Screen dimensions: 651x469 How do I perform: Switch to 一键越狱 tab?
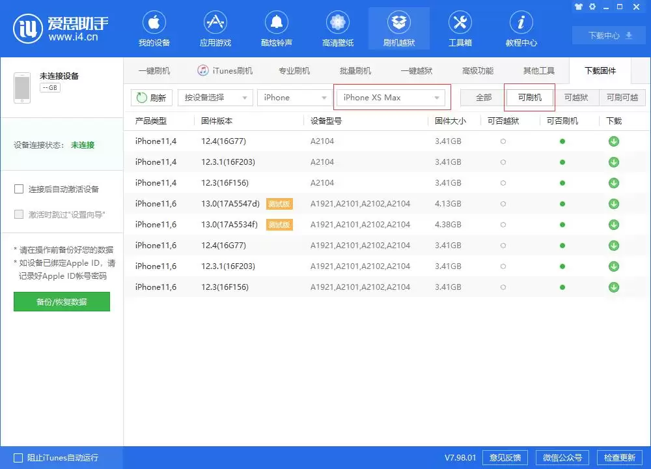coord(417,70)
